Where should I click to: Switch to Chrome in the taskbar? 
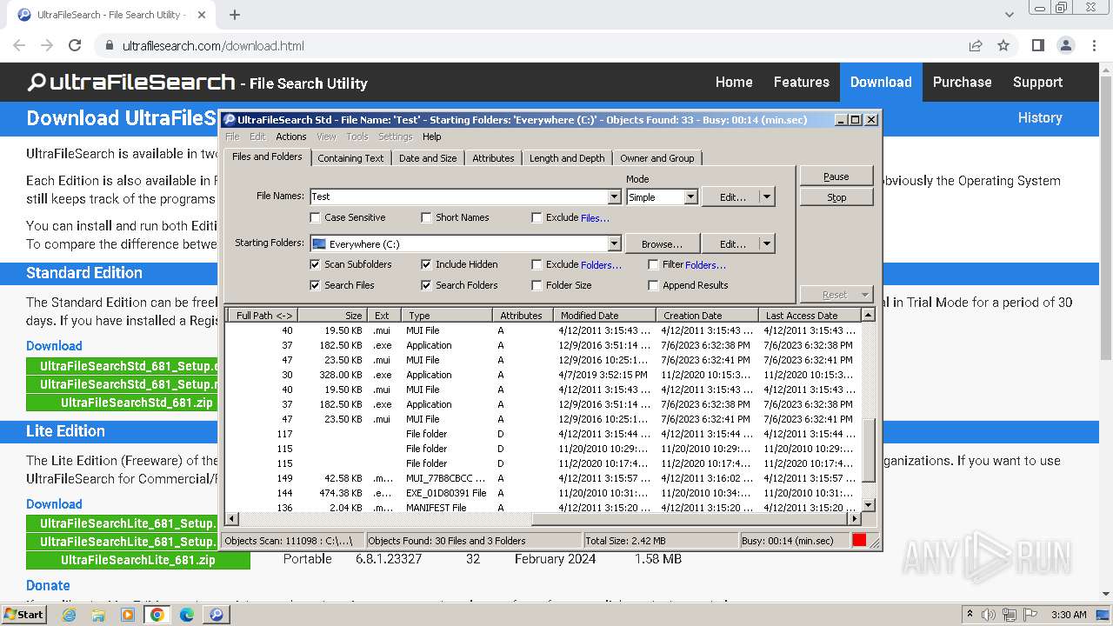(x=157, y=615)
